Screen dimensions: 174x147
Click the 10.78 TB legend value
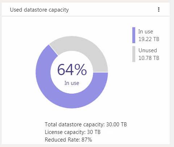(x=149, y=58)
